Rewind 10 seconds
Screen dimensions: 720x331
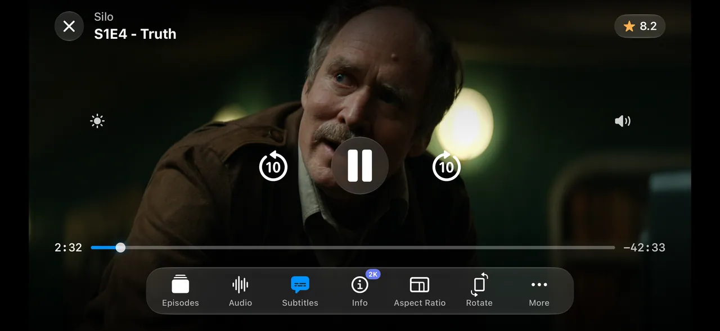[x=273, y=166]
